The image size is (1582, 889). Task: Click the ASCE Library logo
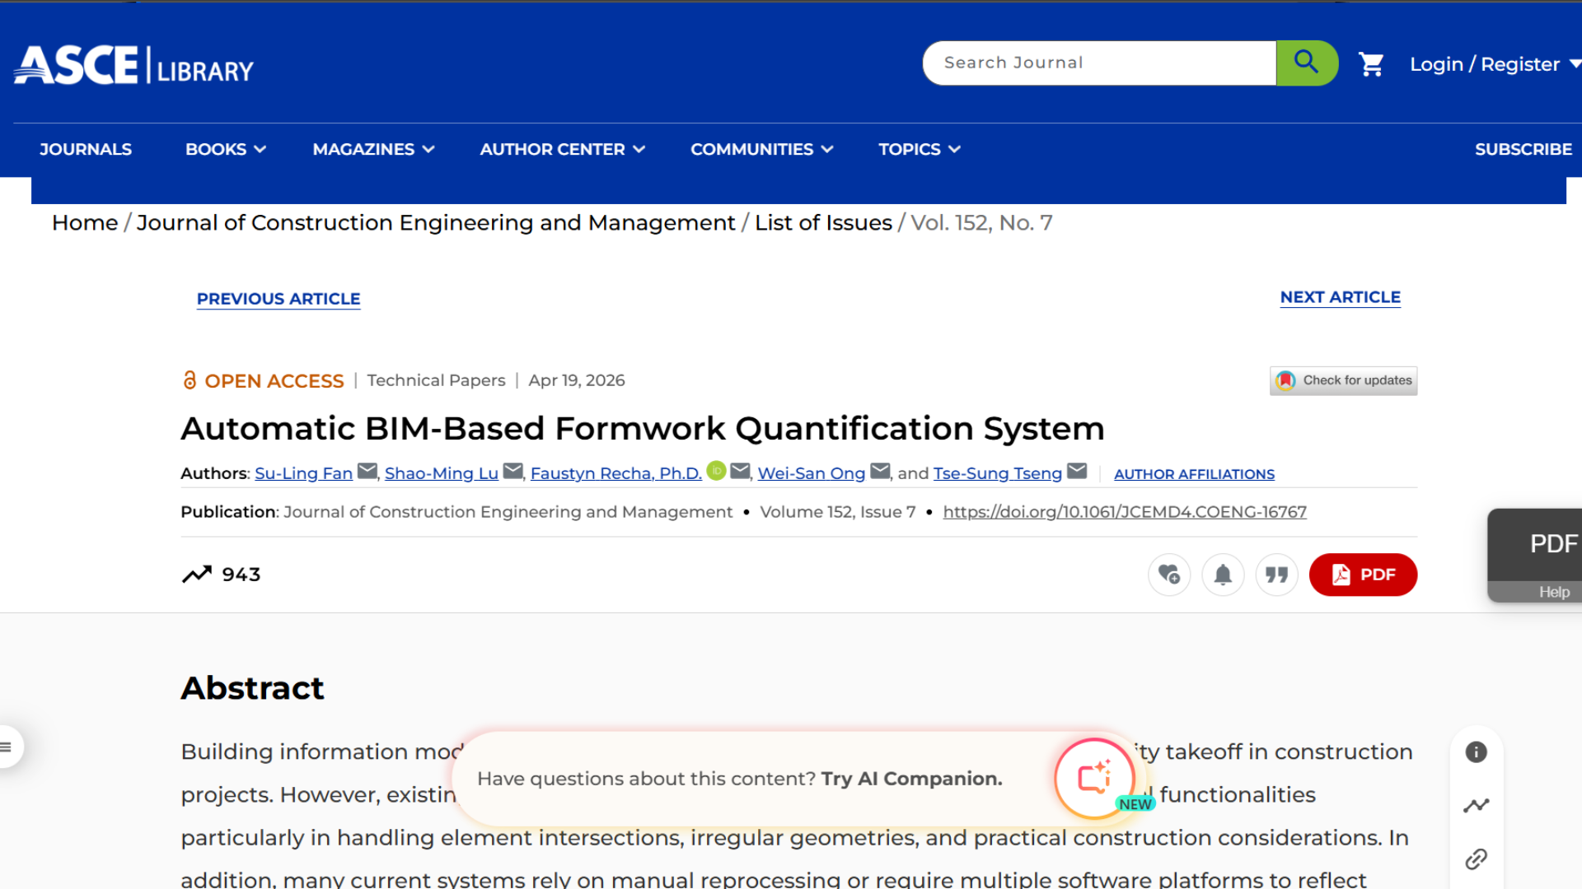(134, 65)
